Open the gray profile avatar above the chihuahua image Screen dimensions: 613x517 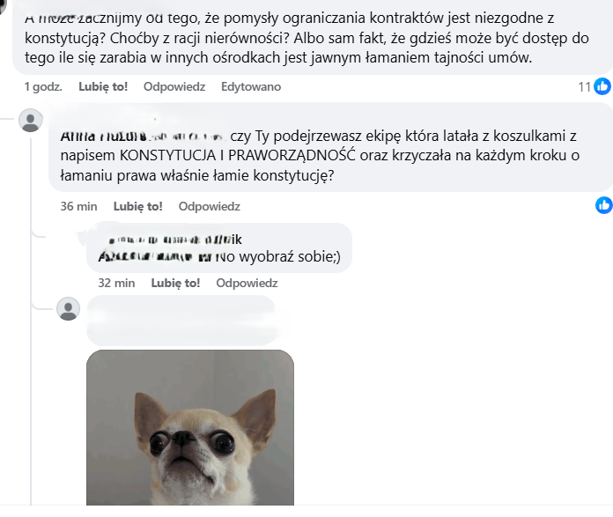(x=69, y=309)
